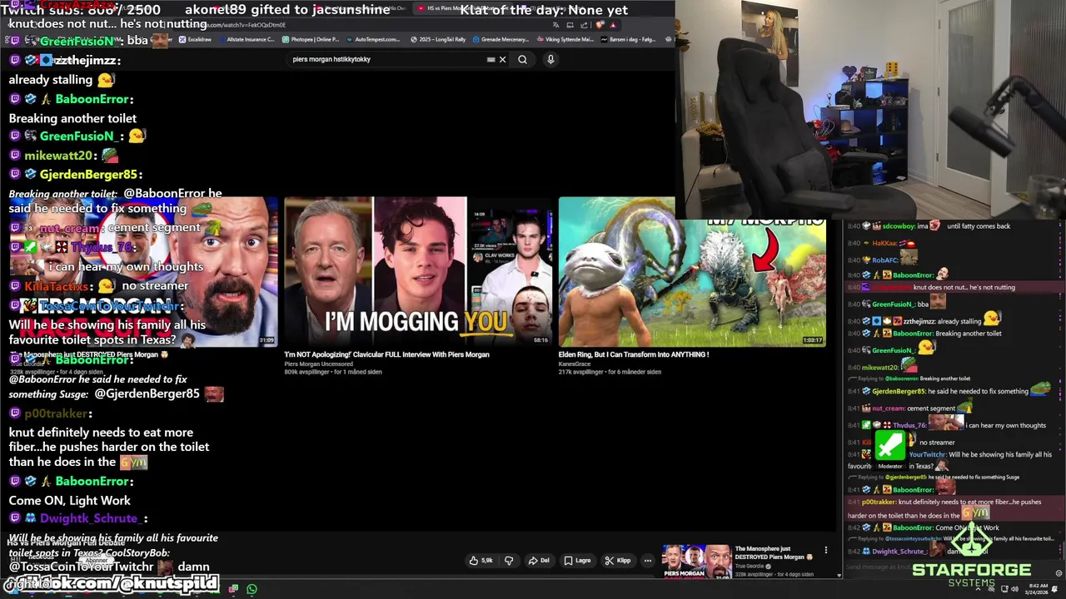Image resolution: width=1066 pixels, height=599 pixels.
Task: Open the True Geordie channel name
Action: (750, 567)
